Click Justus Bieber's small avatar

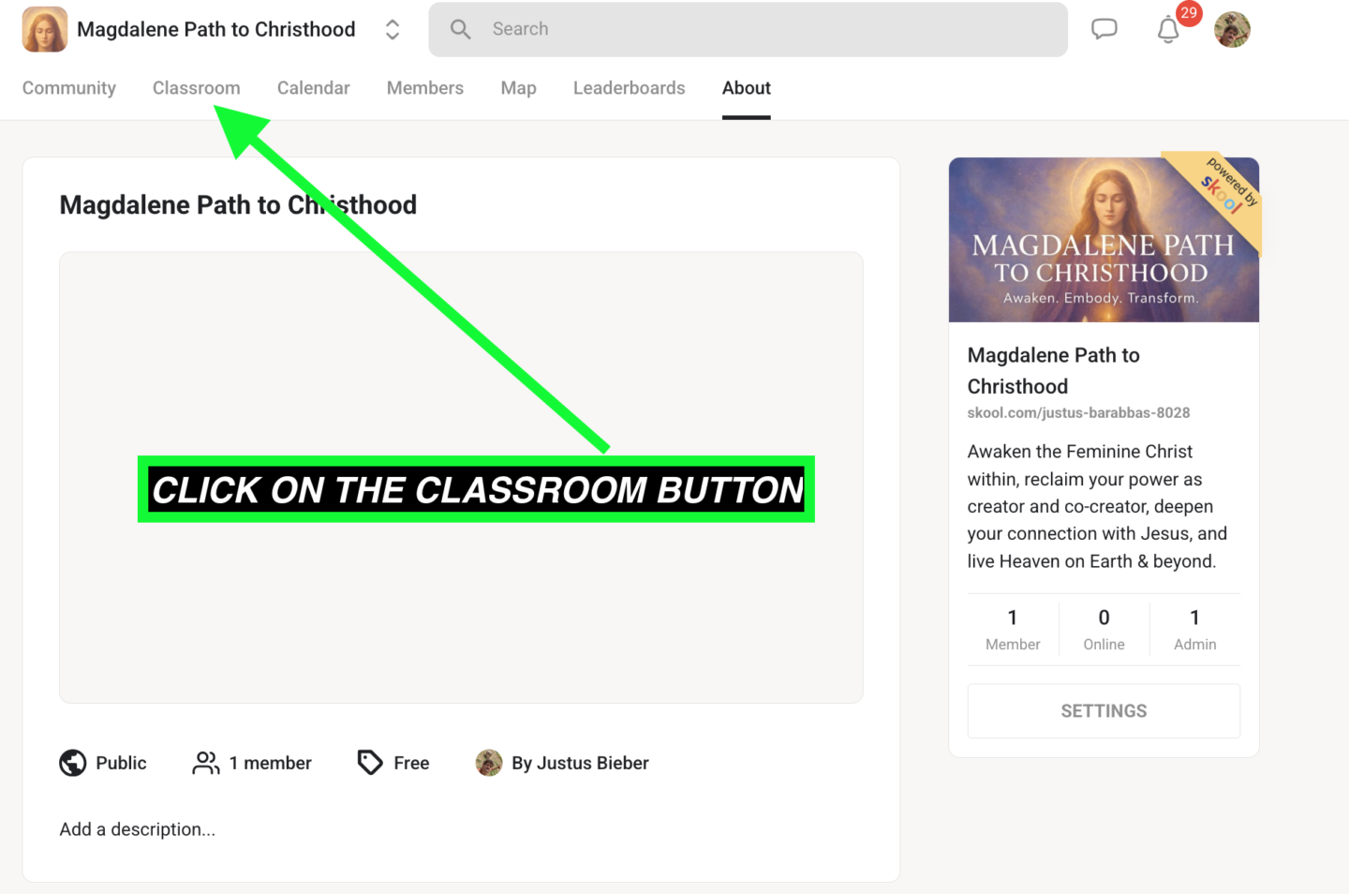click(489, 764)
